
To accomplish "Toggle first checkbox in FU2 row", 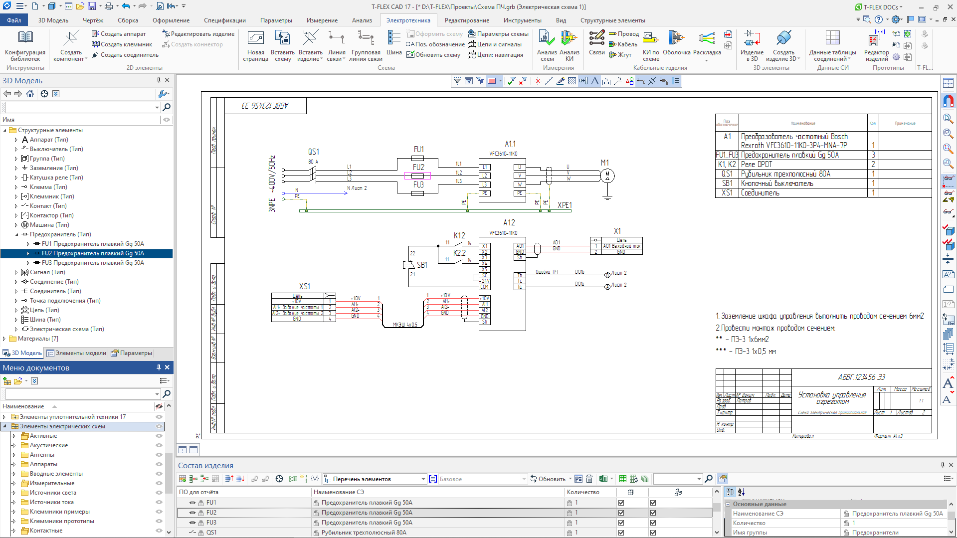I will point(621,513).
